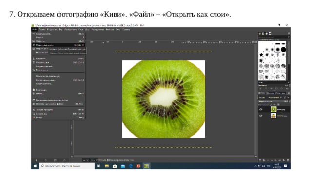Select the Киви.jpg layer thumbnail

pos(273,109)
